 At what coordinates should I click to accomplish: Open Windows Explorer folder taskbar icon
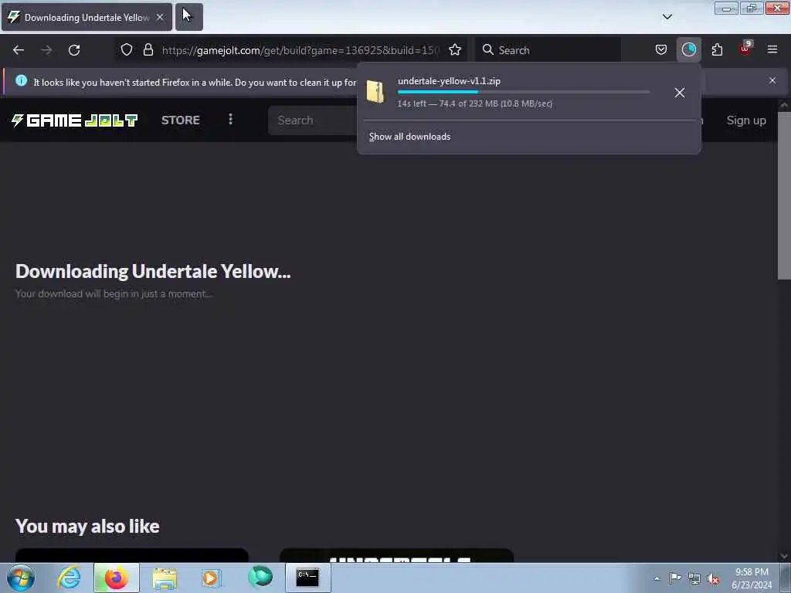[165, 578]
